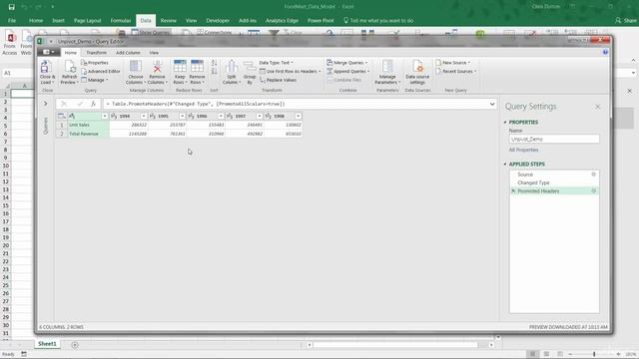Open the Manage dropdown in Query group

click(x=95, y=80)
